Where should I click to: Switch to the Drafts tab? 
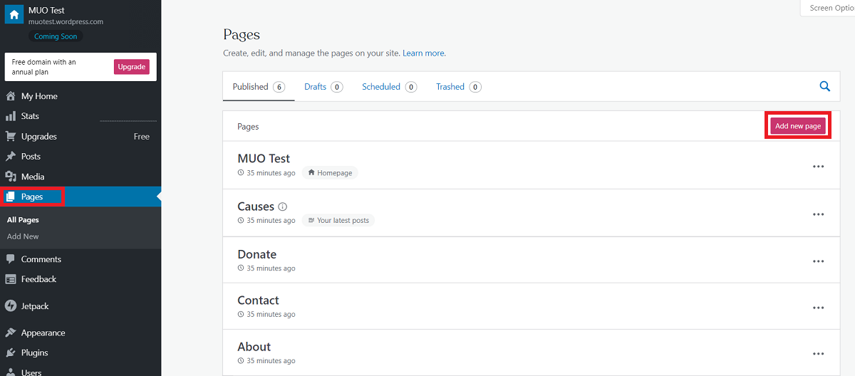pos(315,87)
